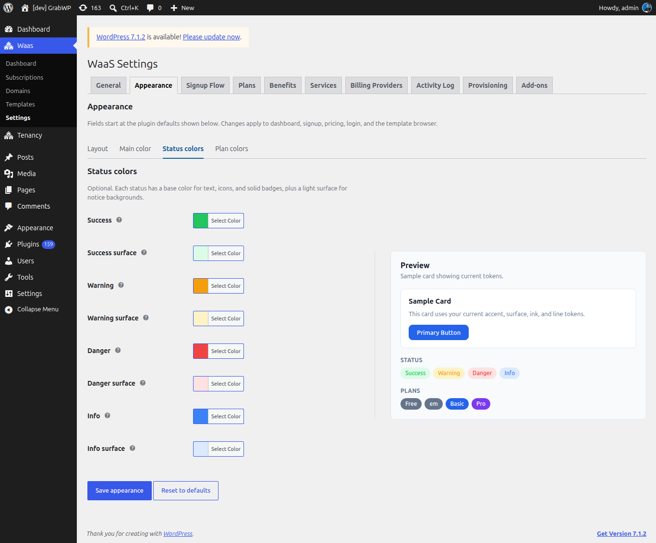Click help icon next to Warning

(x=121, y=285)
